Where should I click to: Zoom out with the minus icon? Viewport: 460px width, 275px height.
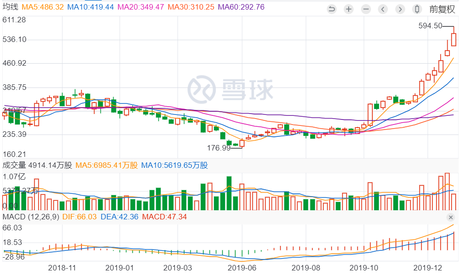coord(366,10)
